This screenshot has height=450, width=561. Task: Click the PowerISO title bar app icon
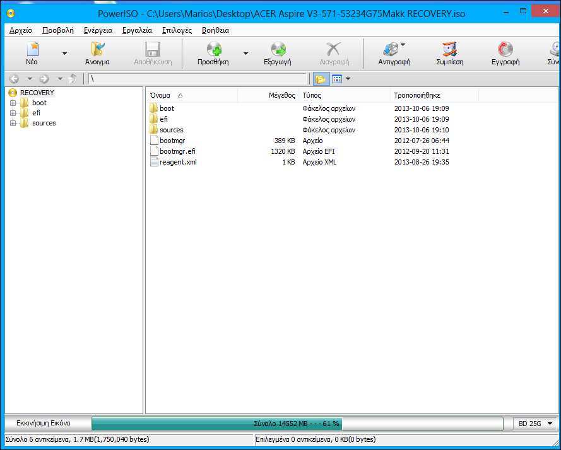(11, 14)
